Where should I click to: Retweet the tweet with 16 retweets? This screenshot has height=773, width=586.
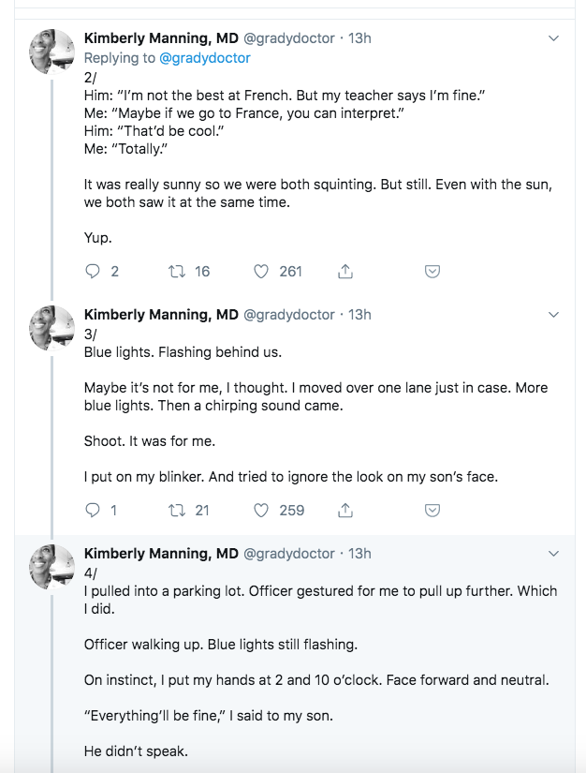coord(177,271)
